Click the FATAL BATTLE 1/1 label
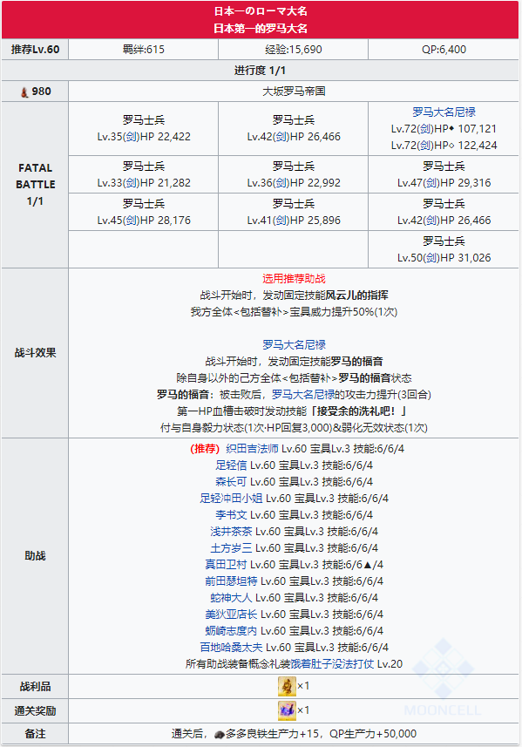The width and height of the screenshot is (522, 747). click(35, 185)
